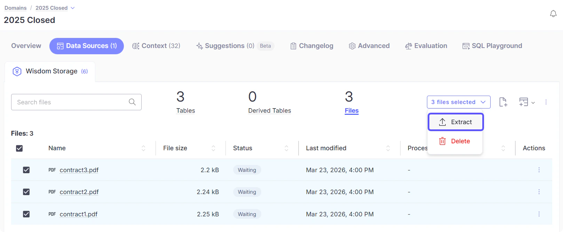Go to the Changelog tab

(x=312, y=46)
